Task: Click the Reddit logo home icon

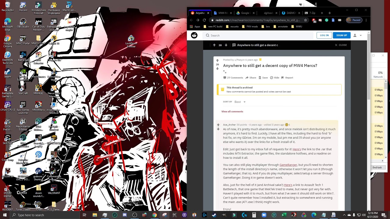Action: 194,35
